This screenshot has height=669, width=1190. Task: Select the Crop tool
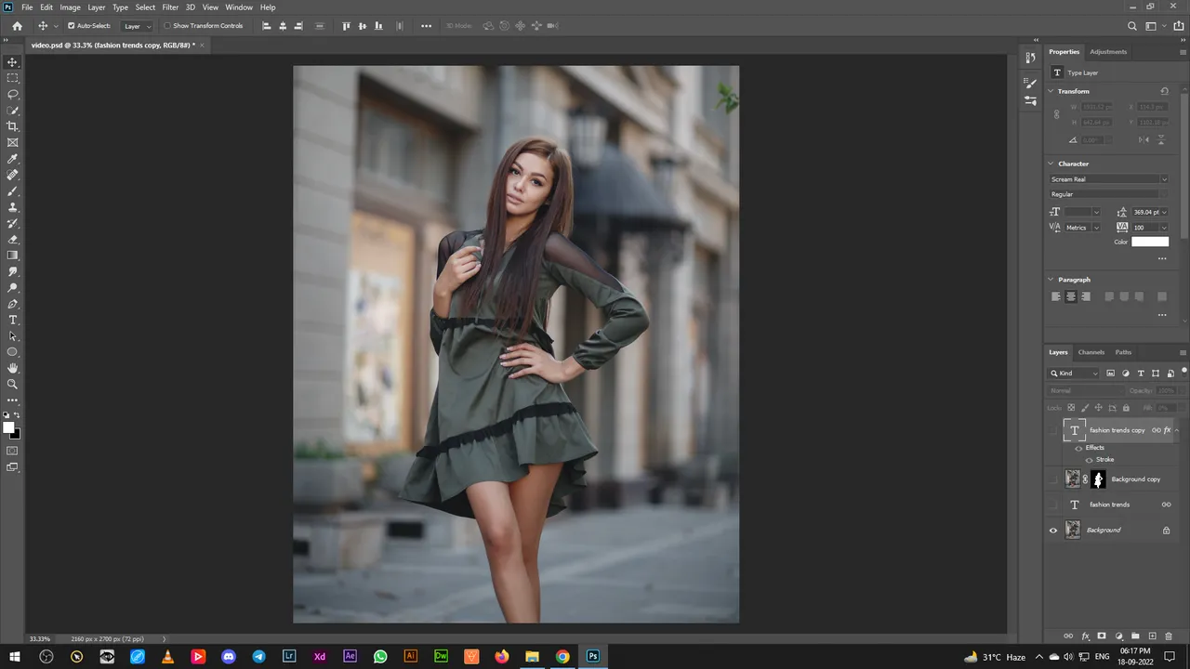tap(12, 126)
